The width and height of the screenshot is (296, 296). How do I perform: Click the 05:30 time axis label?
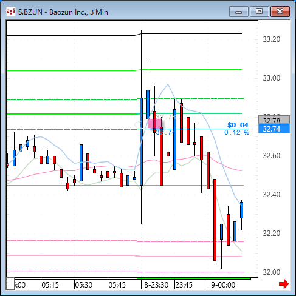click(x=84, y=285)
